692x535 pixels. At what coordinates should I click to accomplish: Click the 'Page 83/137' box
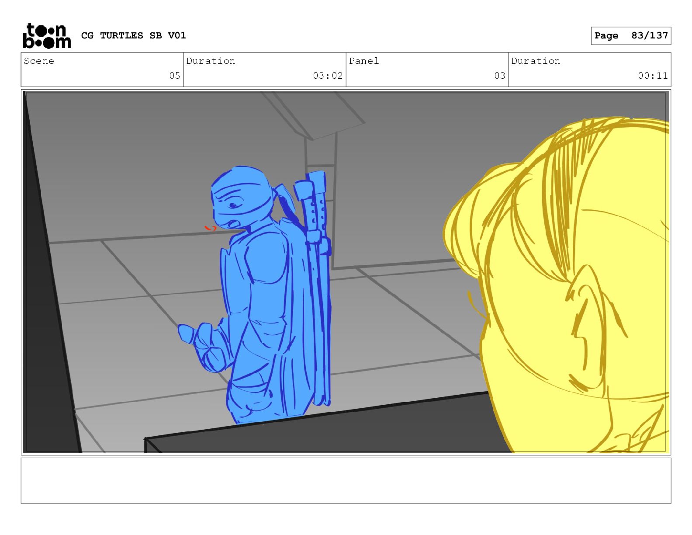(631, 36)
